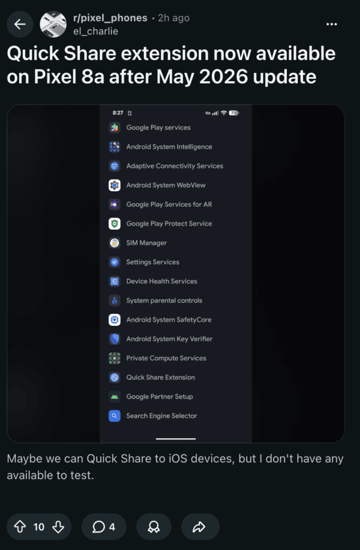Open the r/pixel_phones community avatar
The height and width of the screenshot is (550, 360).
point(53,24)
